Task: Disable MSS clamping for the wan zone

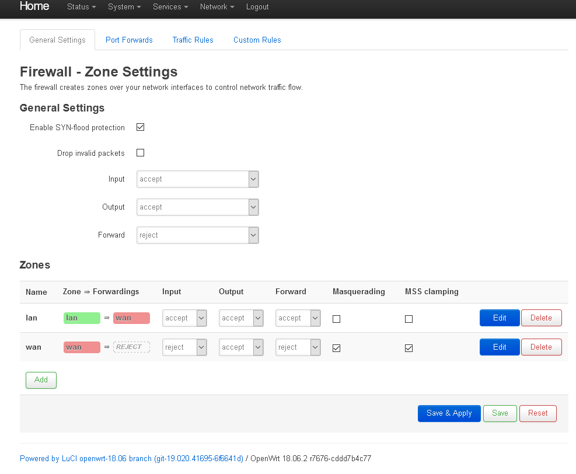Action: 409,348
